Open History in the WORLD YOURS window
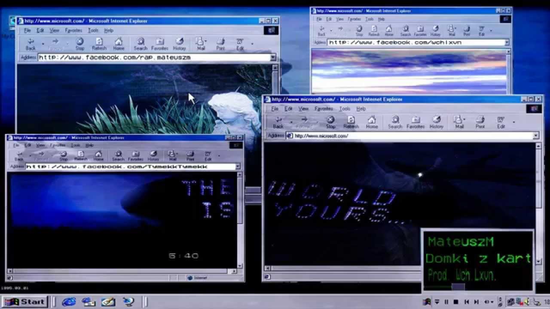Viewport: 550px width, 309px height. (x=436, y=122)
